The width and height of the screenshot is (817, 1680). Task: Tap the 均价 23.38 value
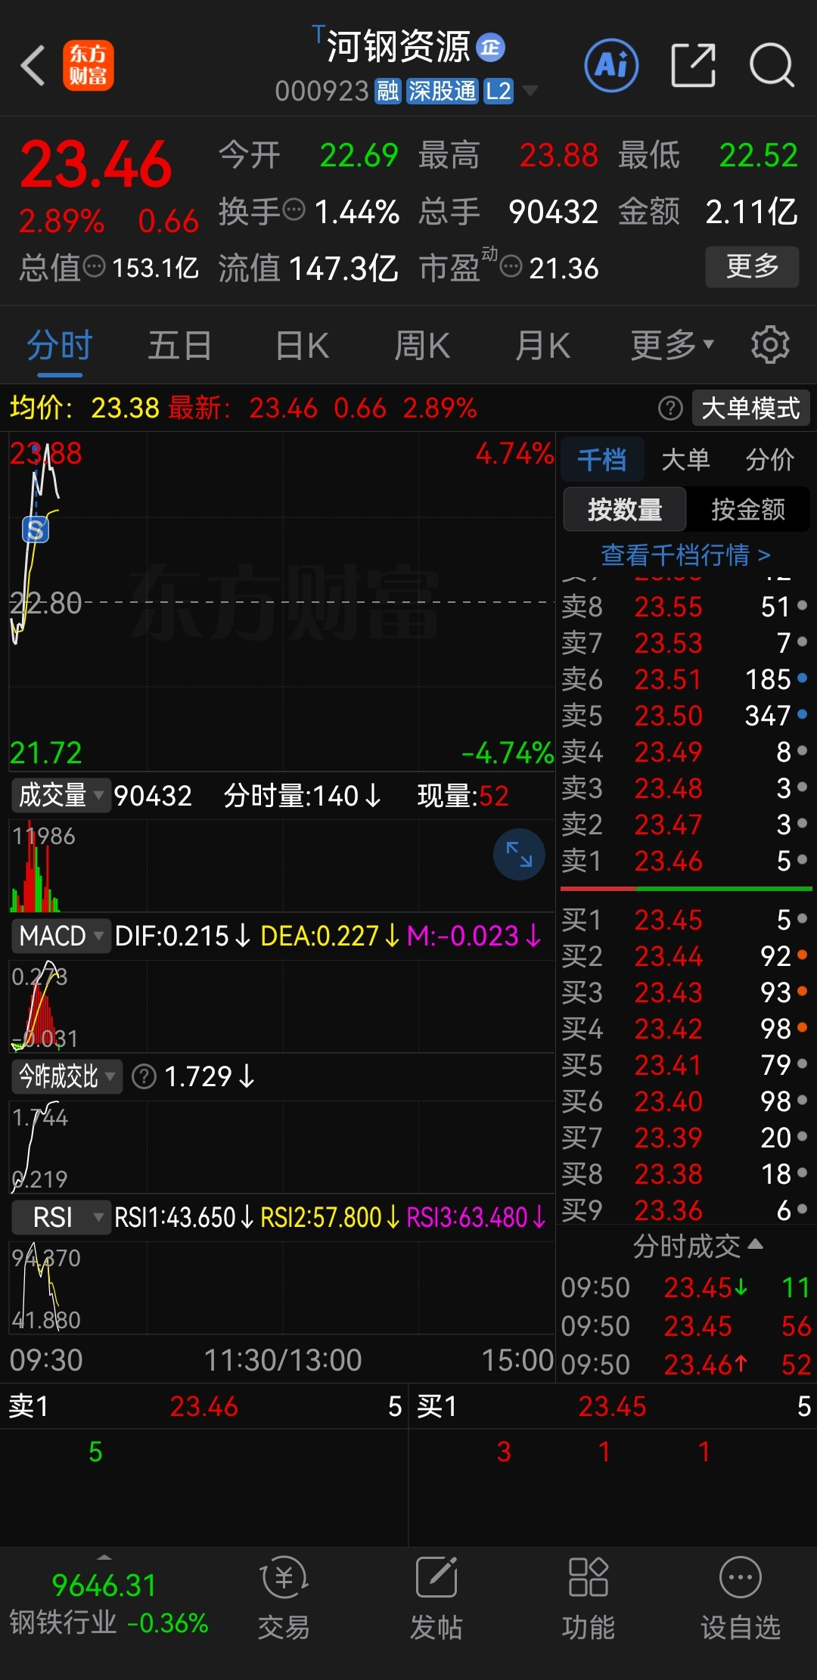tap(125, 408)
